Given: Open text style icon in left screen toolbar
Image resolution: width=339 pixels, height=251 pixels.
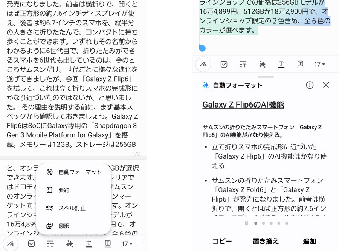Looking at the screenshot, I should point(50,244).
